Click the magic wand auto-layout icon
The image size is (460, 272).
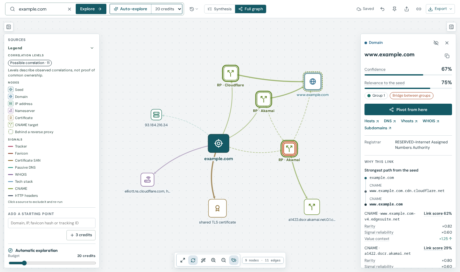(203, 260)
